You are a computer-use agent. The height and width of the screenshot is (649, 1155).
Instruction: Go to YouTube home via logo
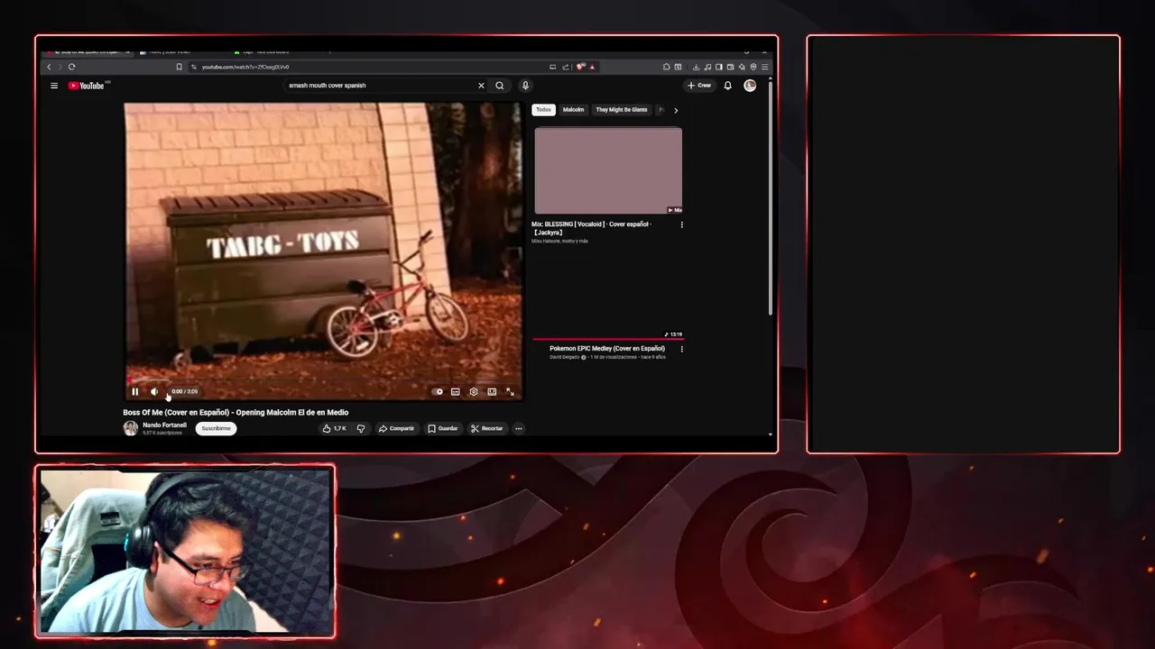87,86
